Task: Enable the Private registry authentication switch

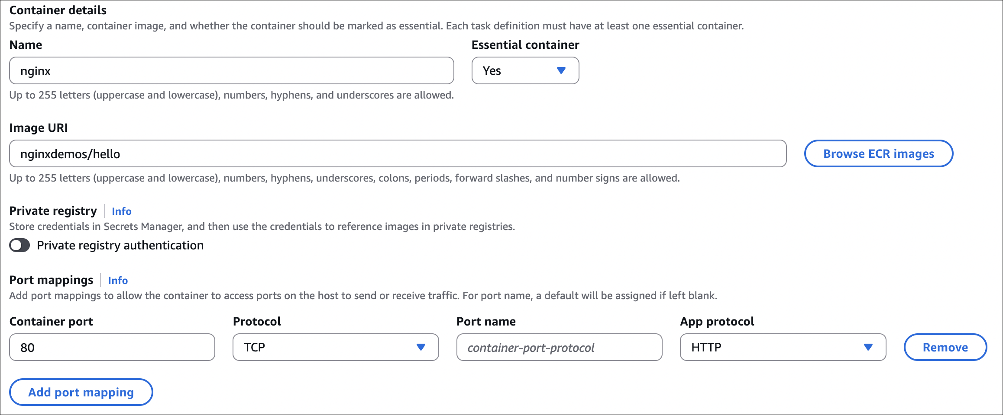Action: tap(19, 246)
